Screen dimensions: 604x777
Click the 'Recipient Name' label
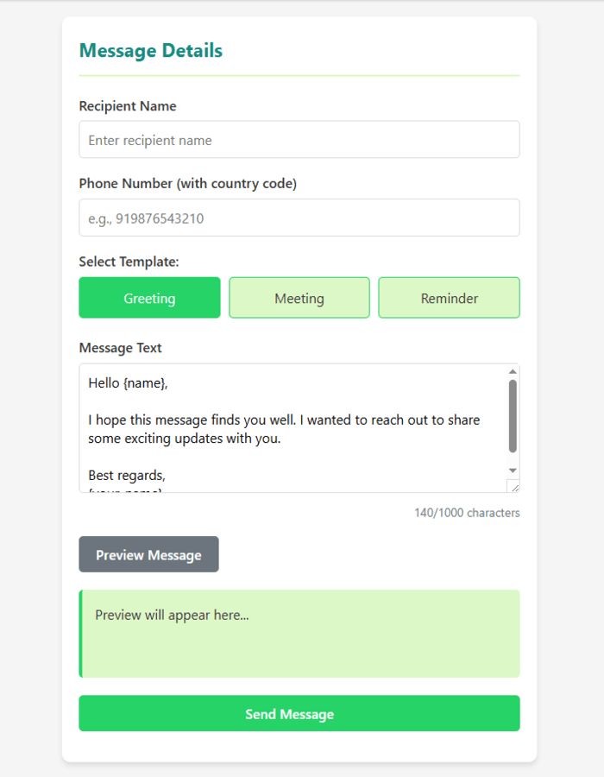(128, 106)
